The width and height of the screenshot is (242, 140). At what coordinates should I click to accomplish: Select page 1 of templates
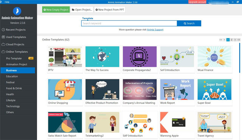coord(228,40)
